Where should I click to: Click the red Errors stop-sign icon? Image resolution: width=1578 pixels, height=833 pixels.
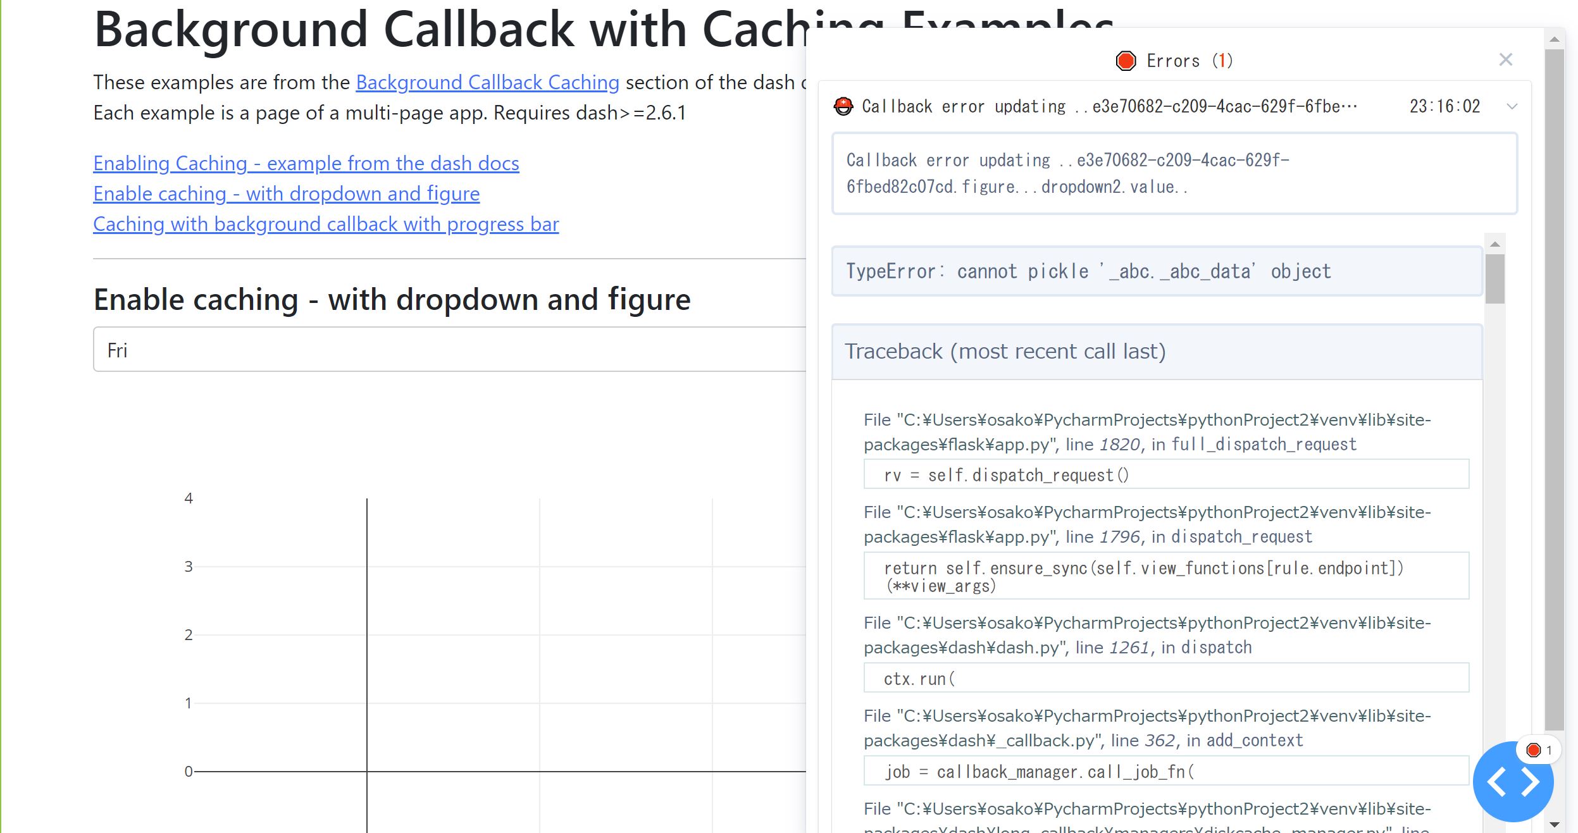1126,61
